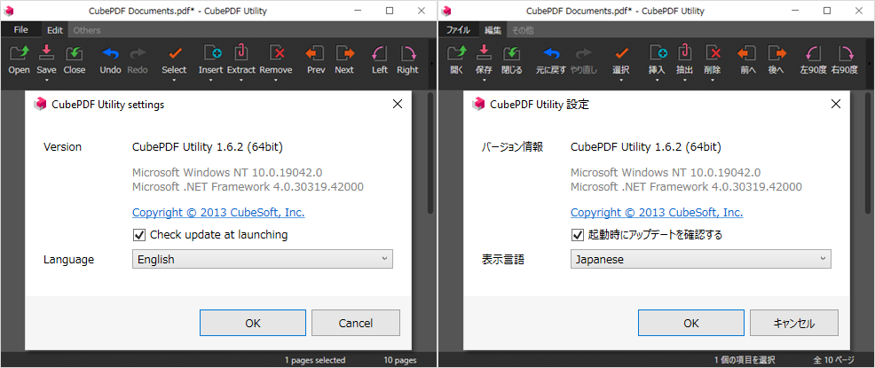The width and height of the screenshot is (875, 368).
Task: Open the ファイル tab
Action: tap(460, 30)
